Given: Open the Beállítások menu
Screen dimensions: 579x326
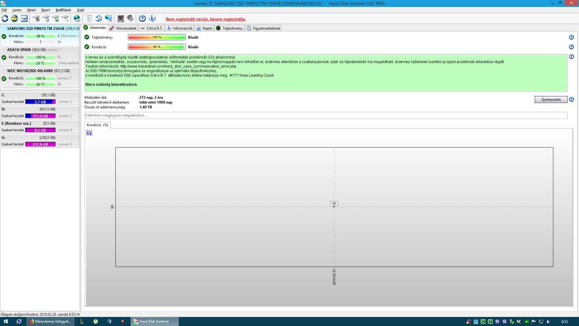Looking at the screenshot, I should [x=63, y=10].
